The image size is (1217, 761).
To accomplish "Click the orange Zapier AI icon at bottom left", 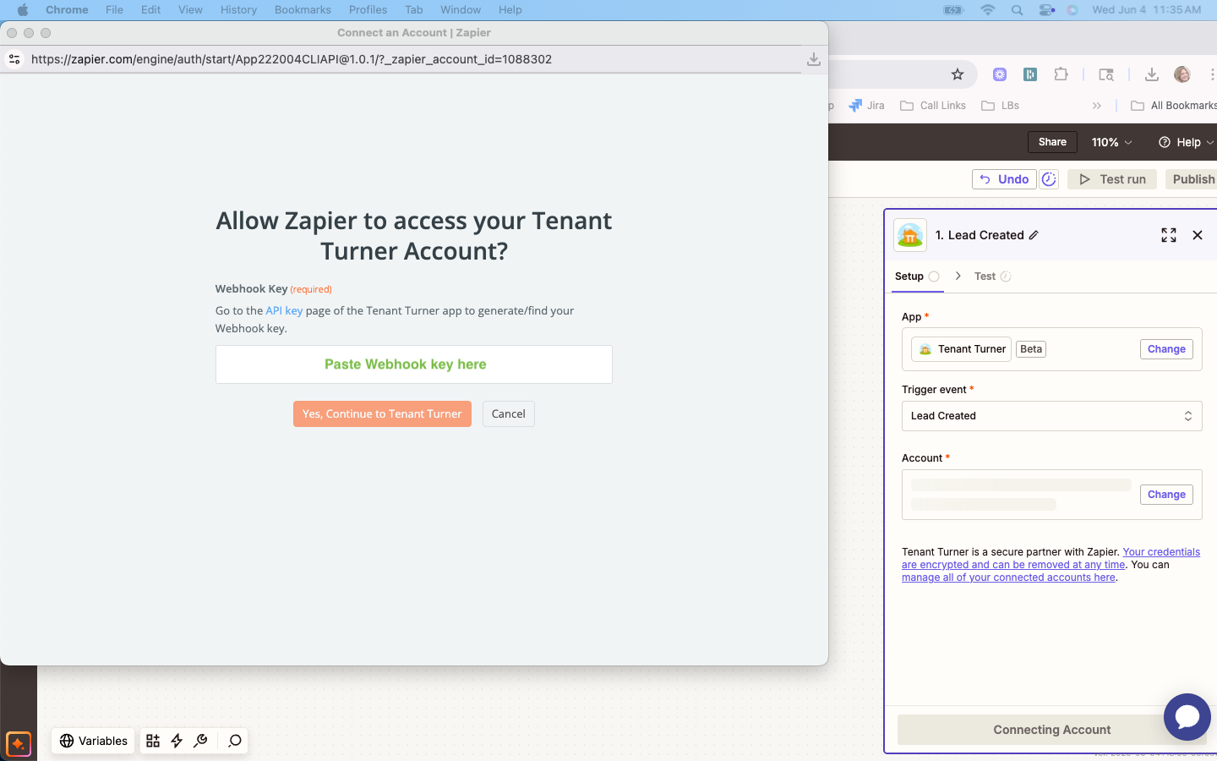I will pos(18,744).
